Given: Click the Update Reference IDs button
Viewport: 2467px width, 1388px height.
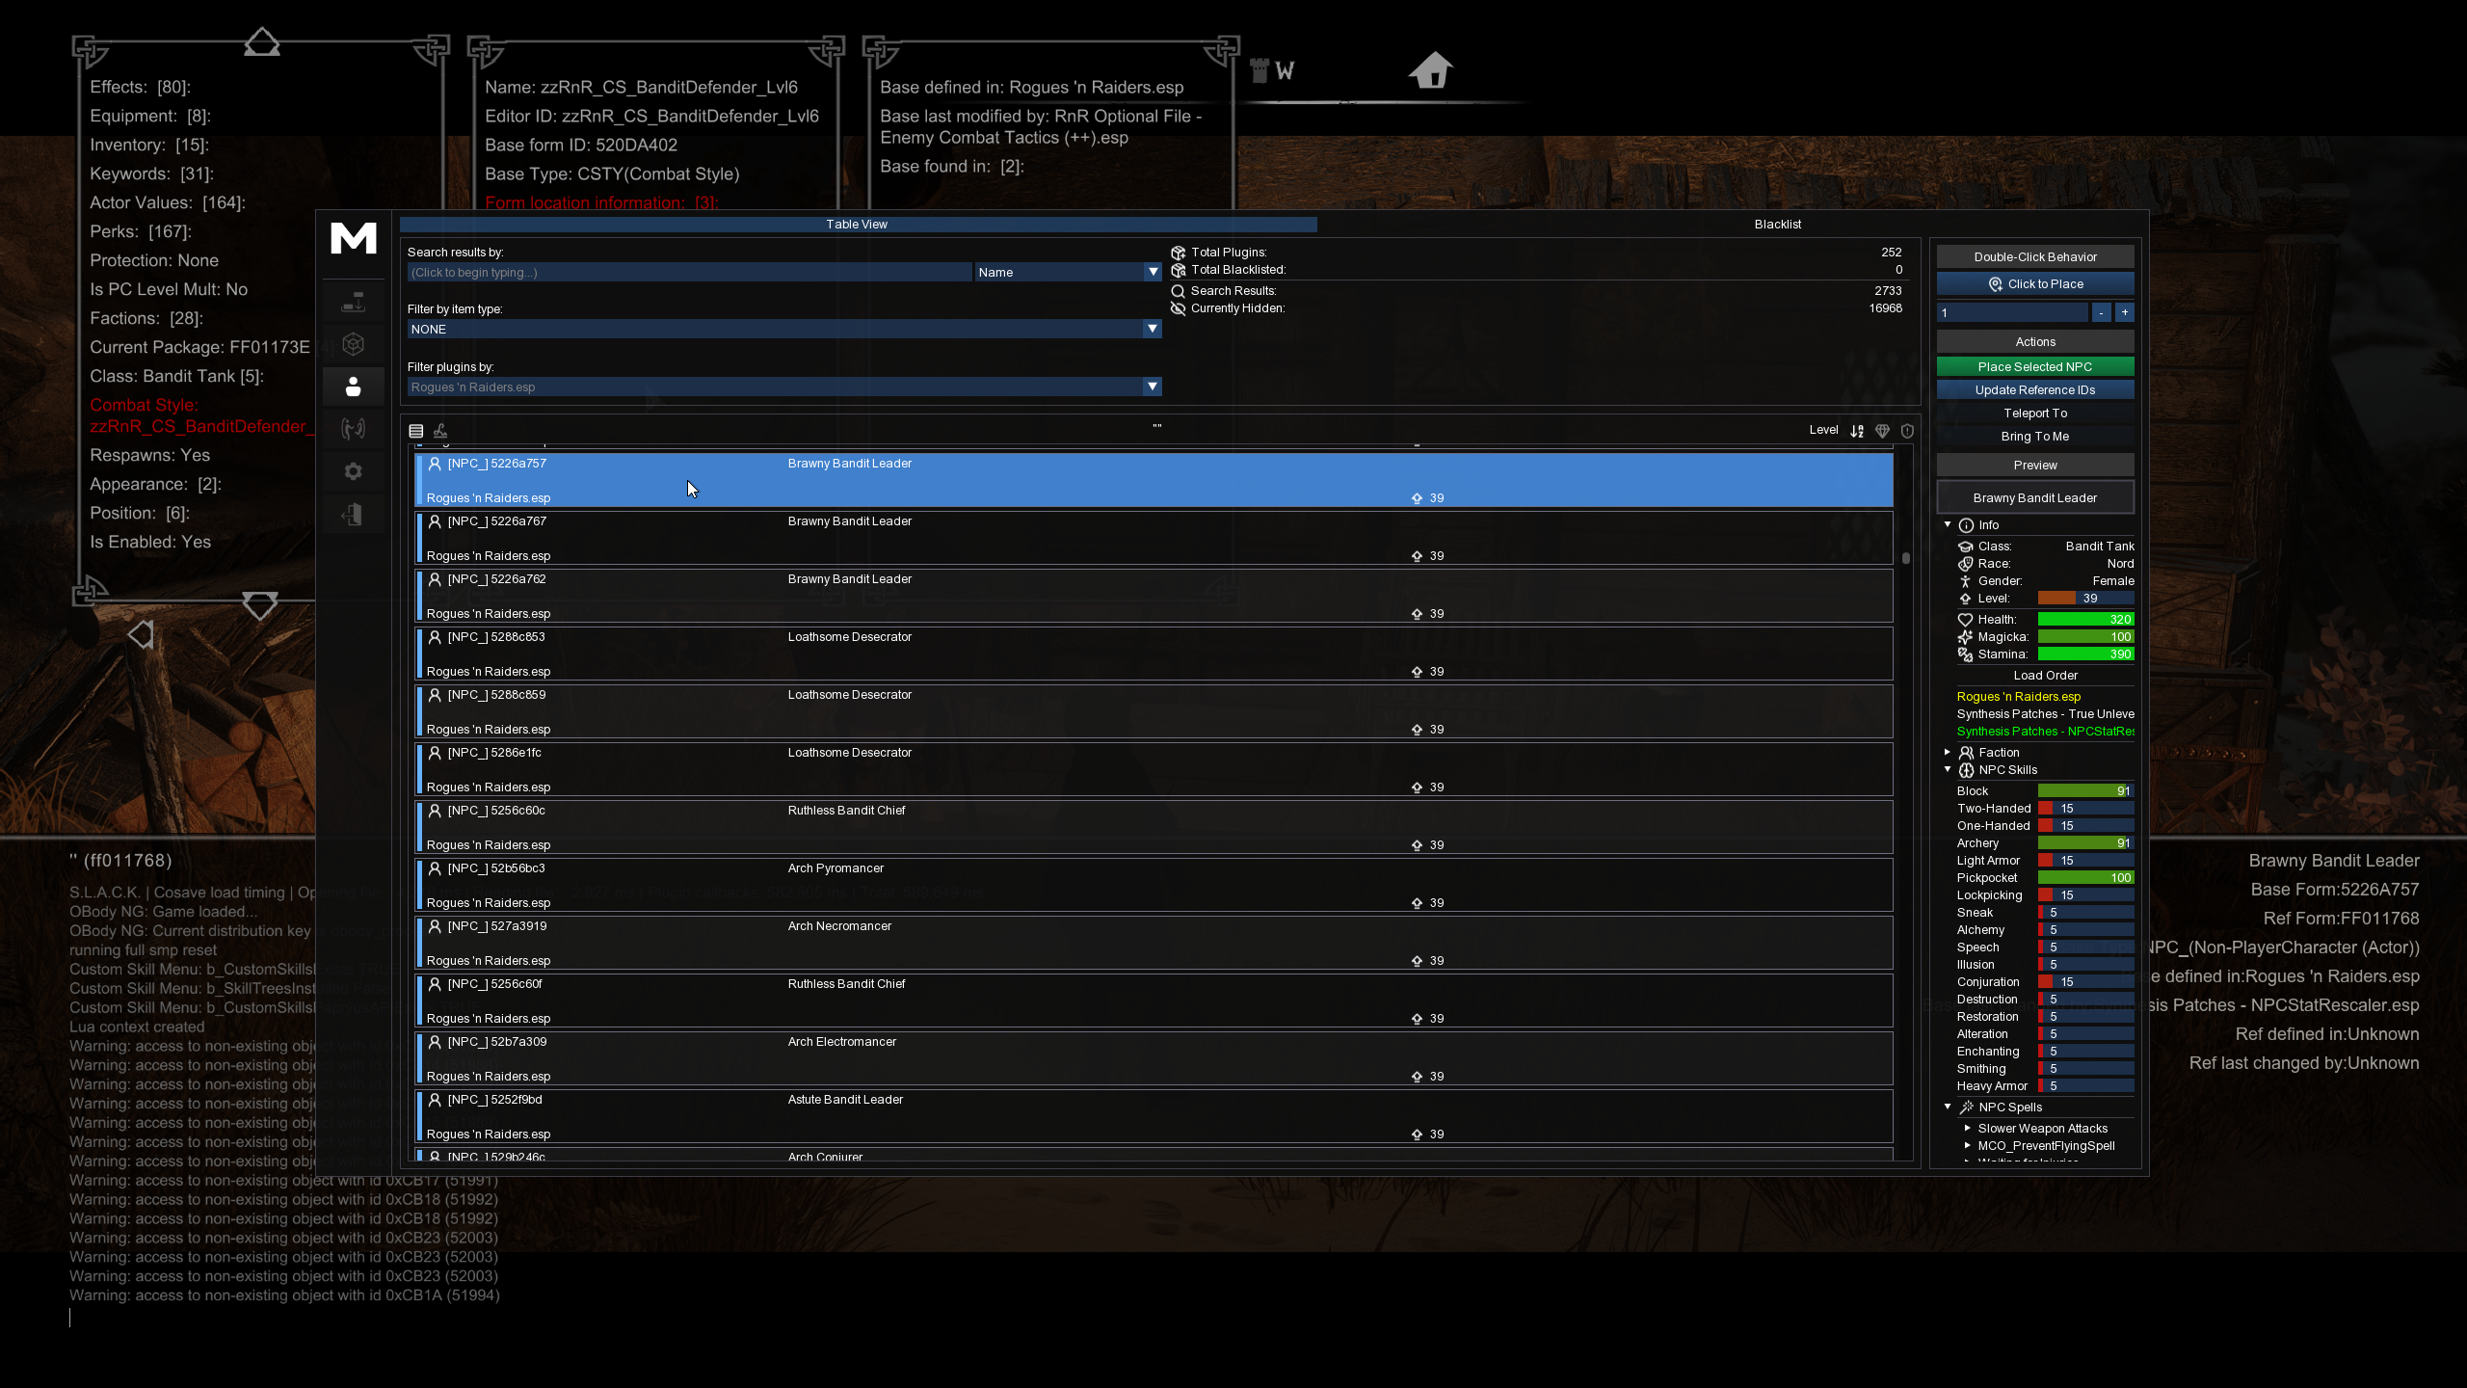Looking at the screenshot, I should coord(2035,390).
